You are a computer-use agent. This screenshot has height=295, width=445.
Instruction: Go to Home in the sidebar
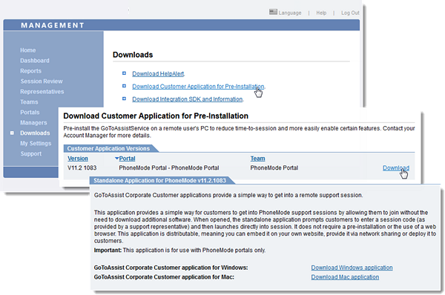pos(28,50)
